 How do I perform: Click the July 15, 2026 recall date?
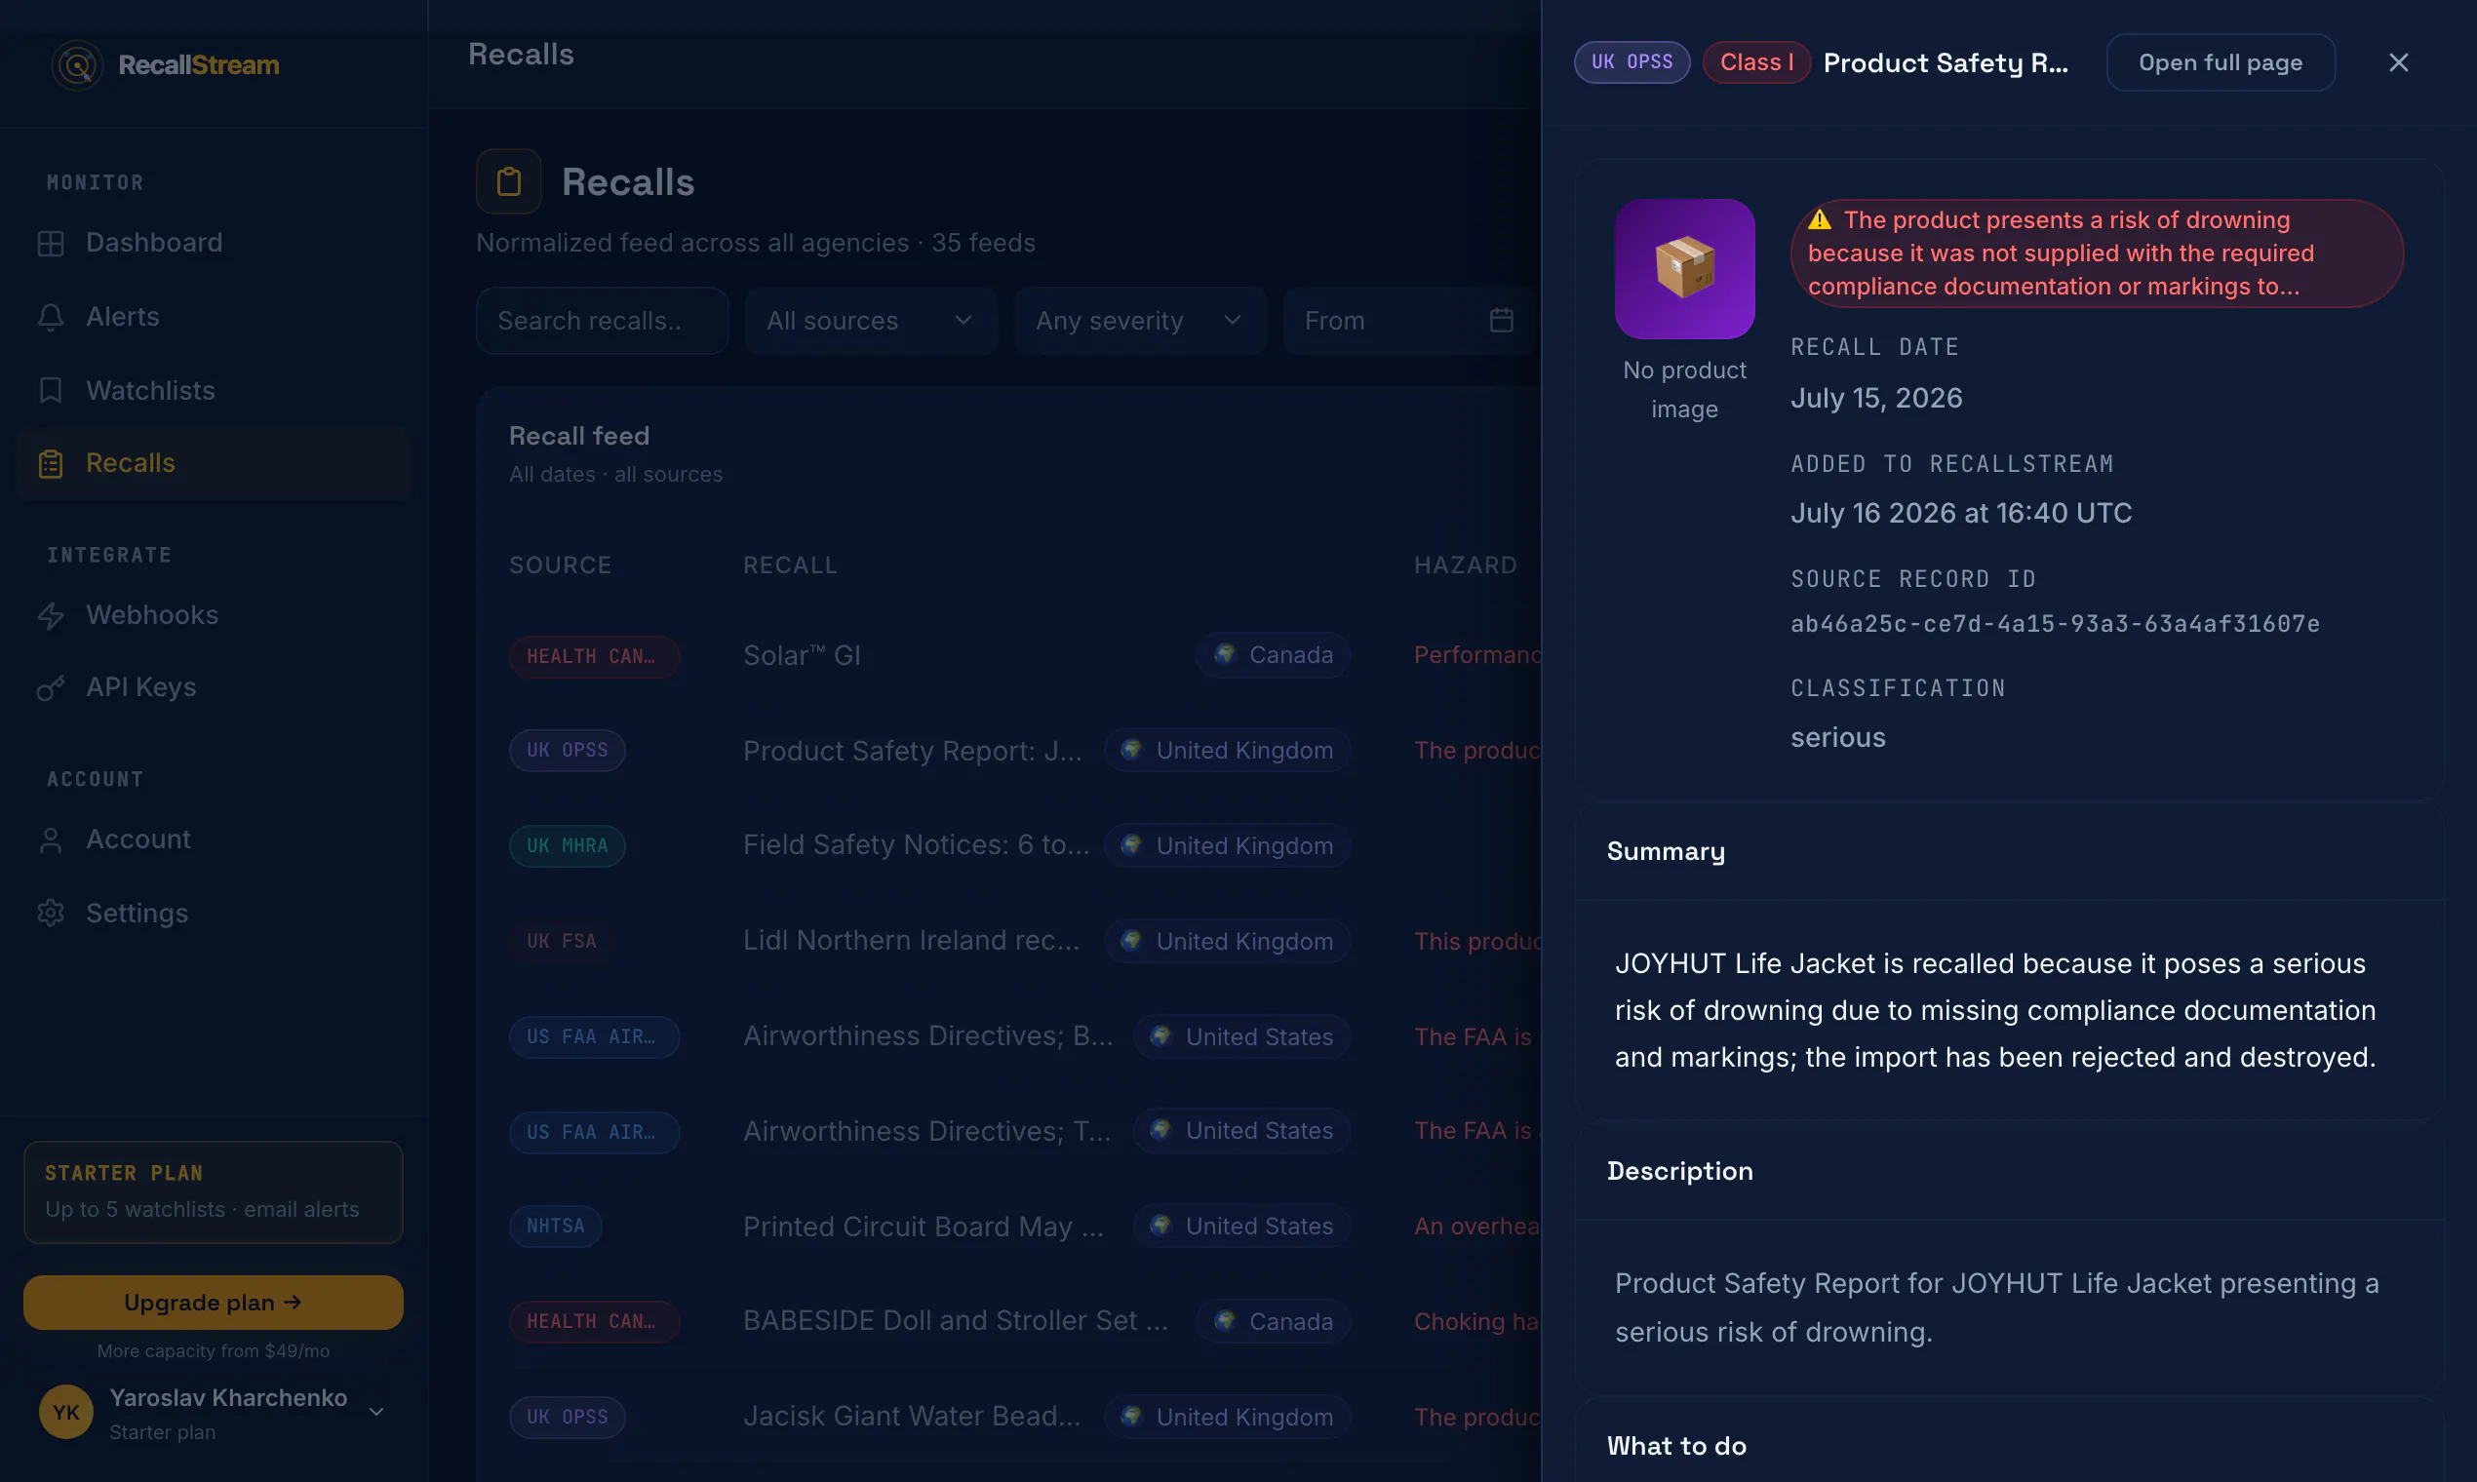tap(1875, 399)
